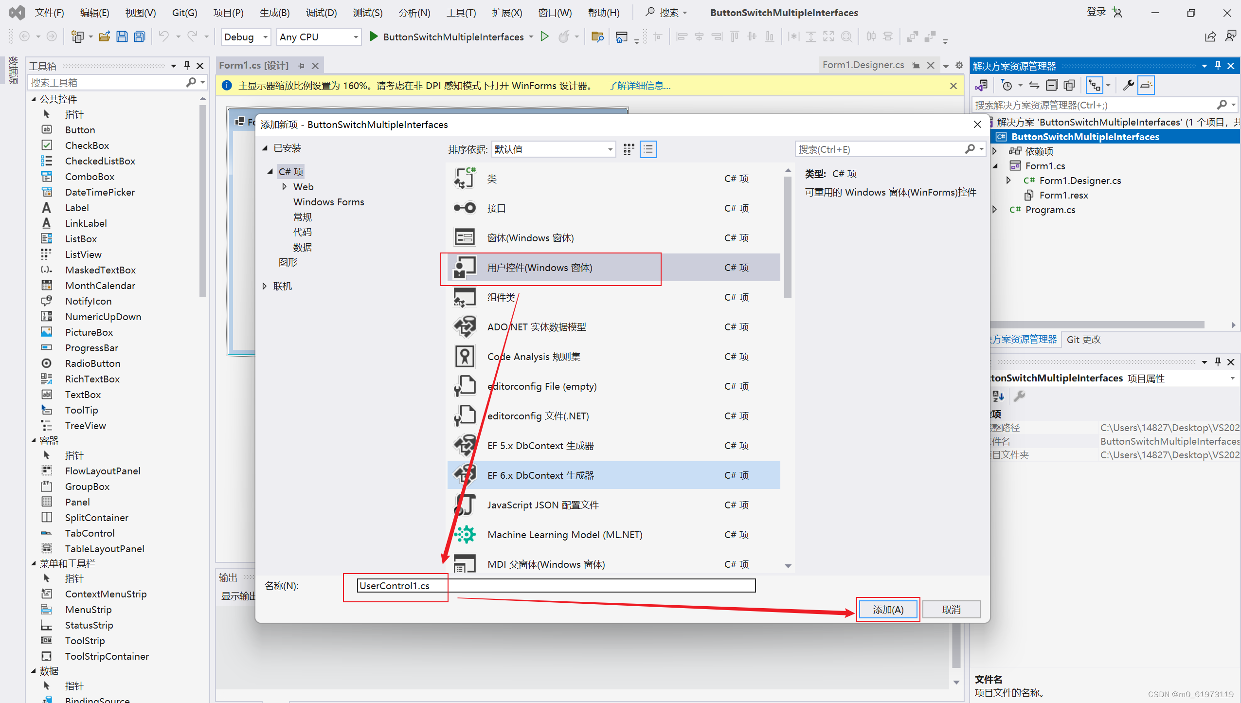Image resolution: width=1241 pixels, height=703 pixels.
Task: Click the Open File icon in the toolbar
Action: pos(104,36)
